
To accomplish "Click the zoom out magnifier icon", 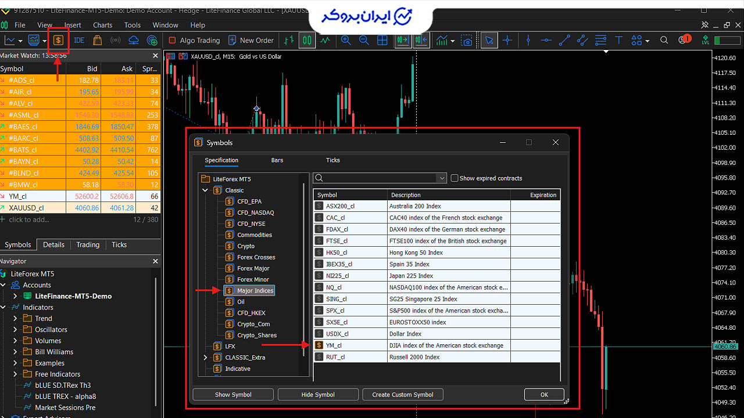I will 364,40.
